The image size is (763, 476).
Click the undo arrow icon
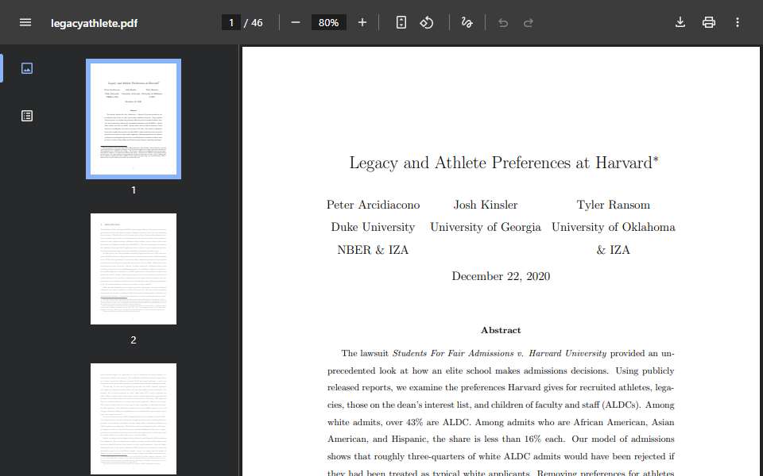[x=503, y=23]
